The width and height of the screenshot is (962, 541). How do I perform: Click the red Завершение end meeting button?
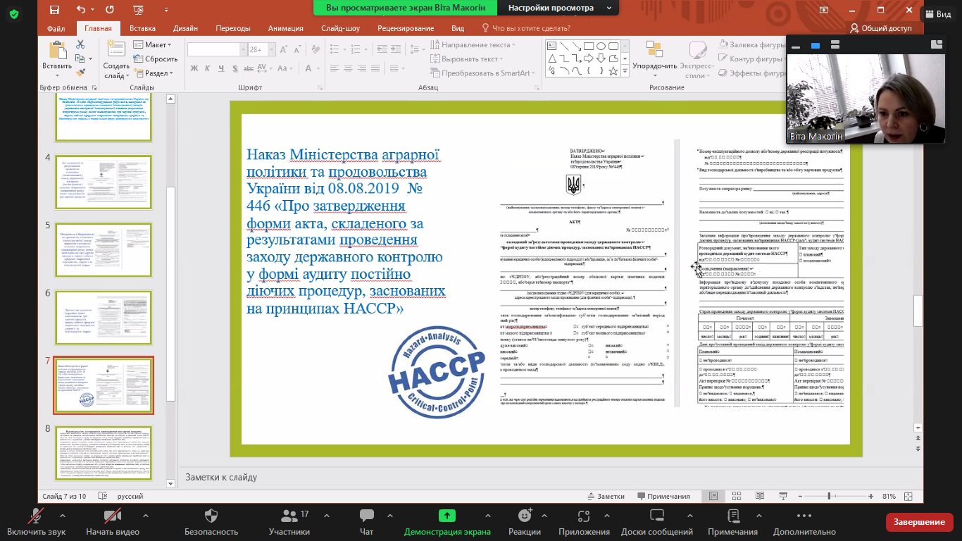pyautogui.click(x=919, y=522)
